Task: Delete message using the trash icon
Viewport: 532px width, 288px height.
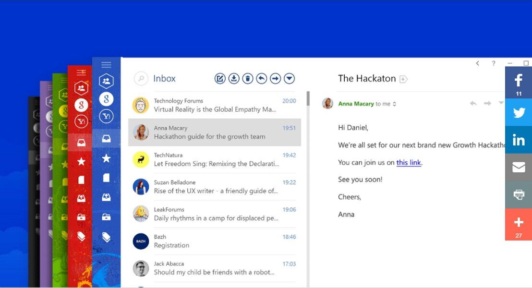Action: click(x=248, y=79)
